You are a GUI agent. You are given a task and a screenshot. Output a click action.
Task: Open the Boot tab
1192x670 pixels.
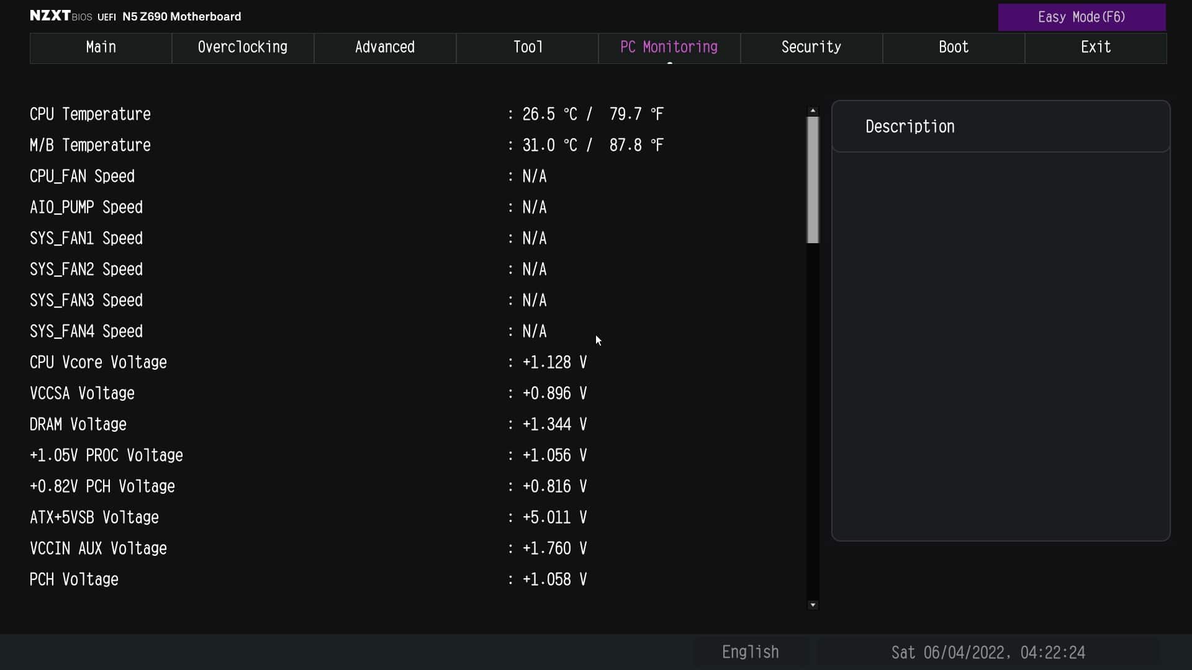click(954, 48)
